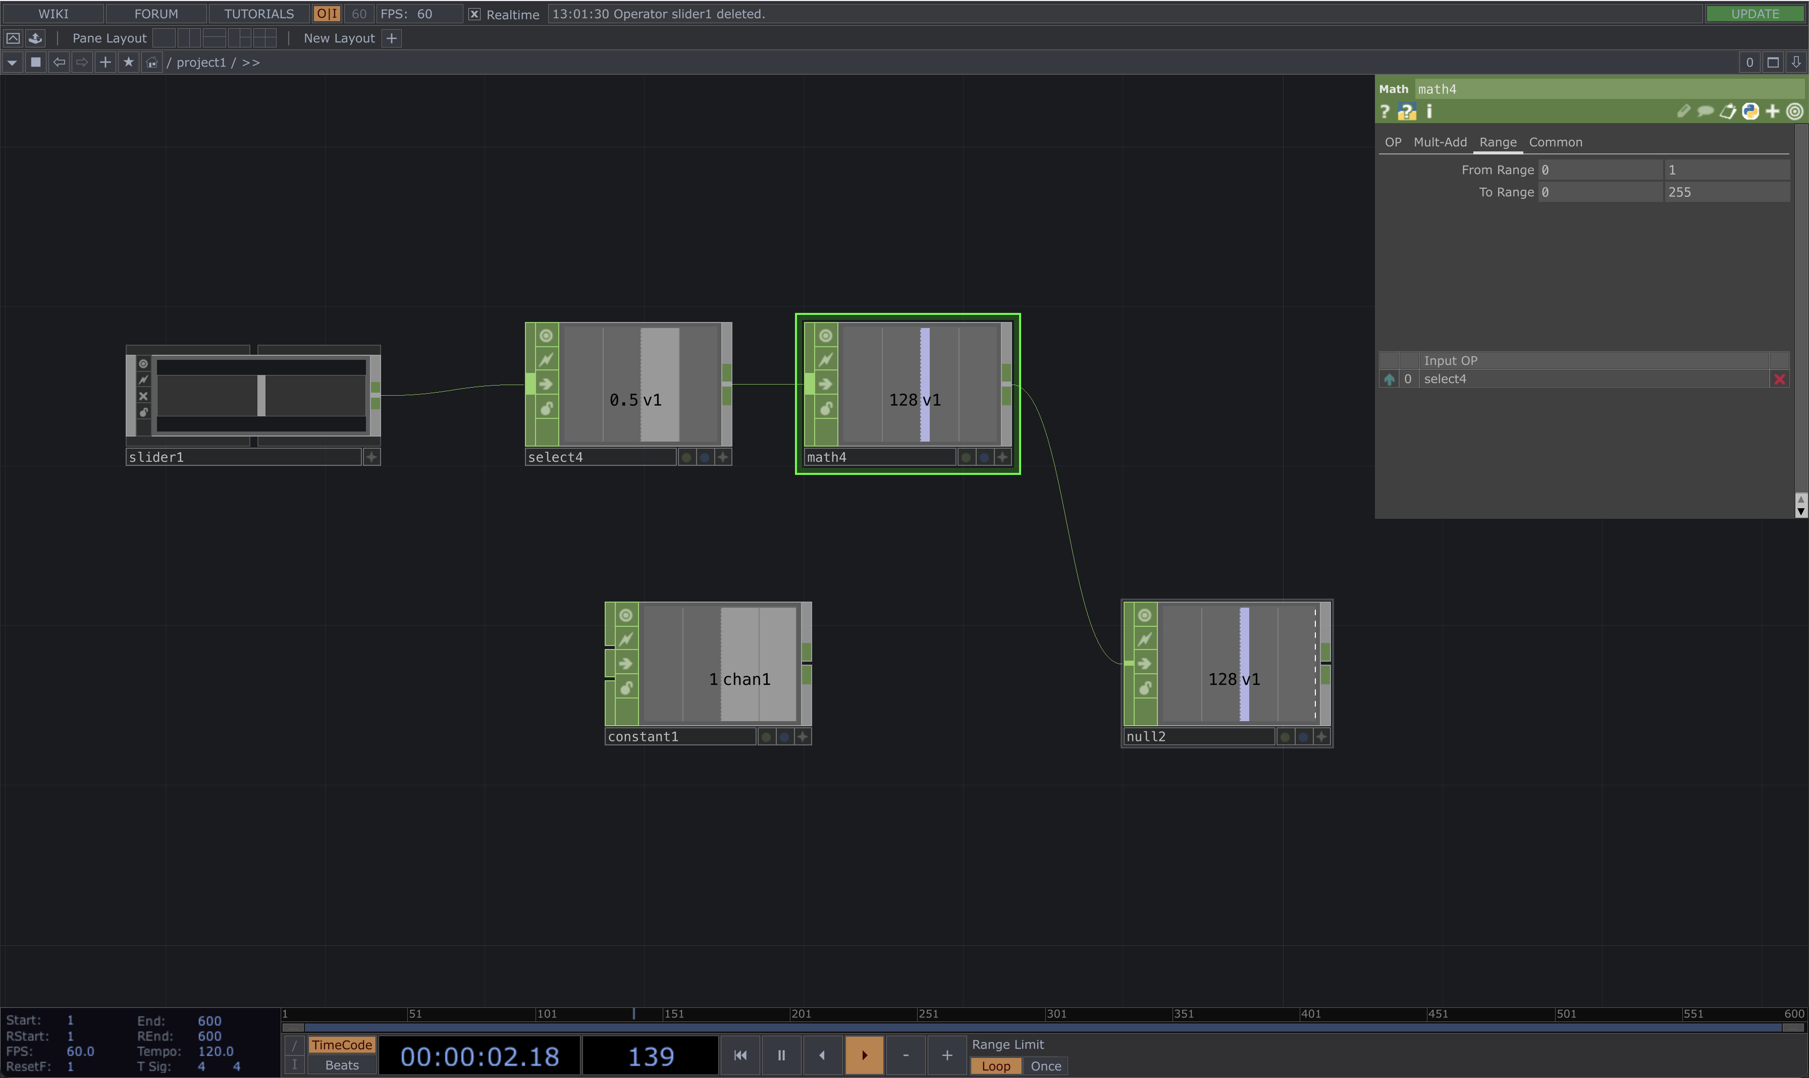
Task: Click the target icon in the parameter header
Action: coord(1794,111)
